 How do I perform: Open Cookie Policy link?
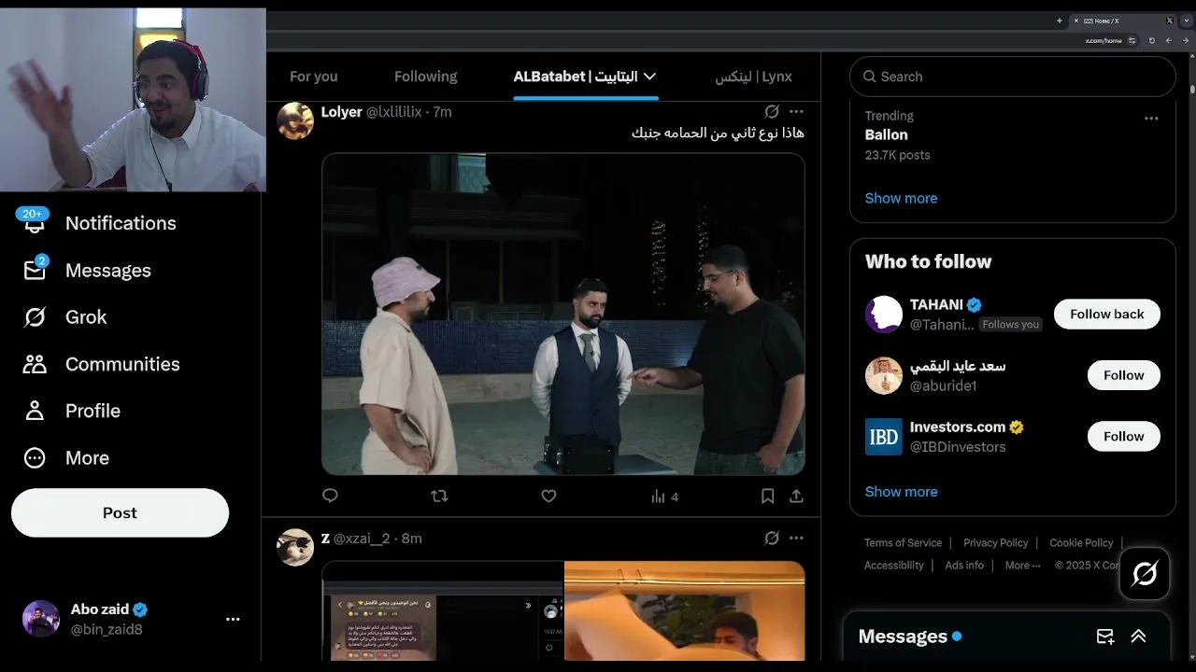[1081, 543]
